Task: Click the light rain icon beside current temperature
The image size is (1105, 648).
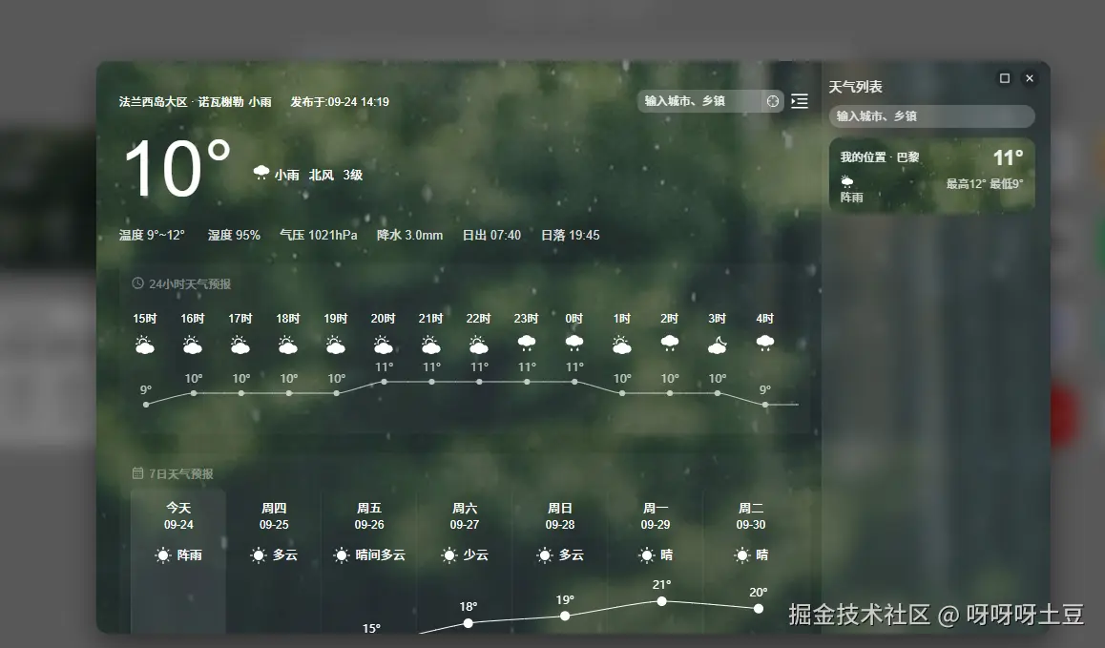Action: click(261, 174)
